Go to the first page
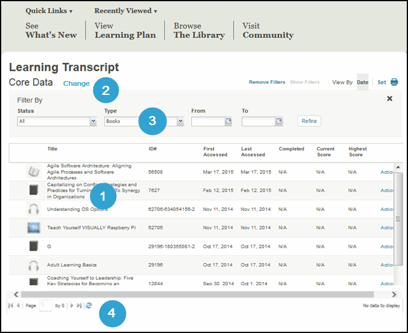The image size is (408, 333). coord(11,305)
